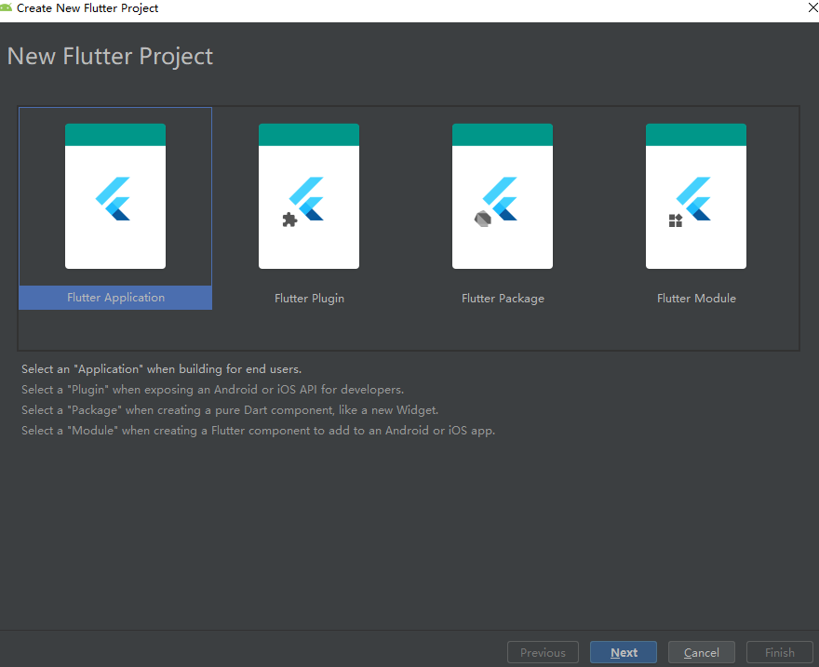Cancel the new Flutter project dialog
Viewport: 819px width, 667px height.
pos(702,652)
